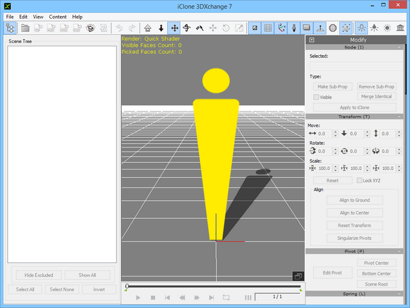Toggle the Scene Tree panel icon

[11, 28]
